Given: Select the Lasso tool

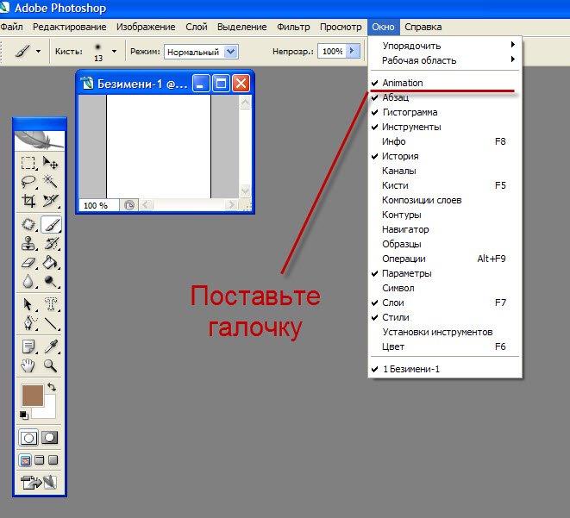Looking at the screenshot, I should click(x=28, y=181).
